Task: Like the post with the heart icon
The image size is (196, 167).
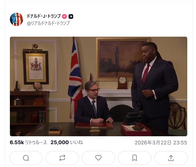Action: coord(98,158)
